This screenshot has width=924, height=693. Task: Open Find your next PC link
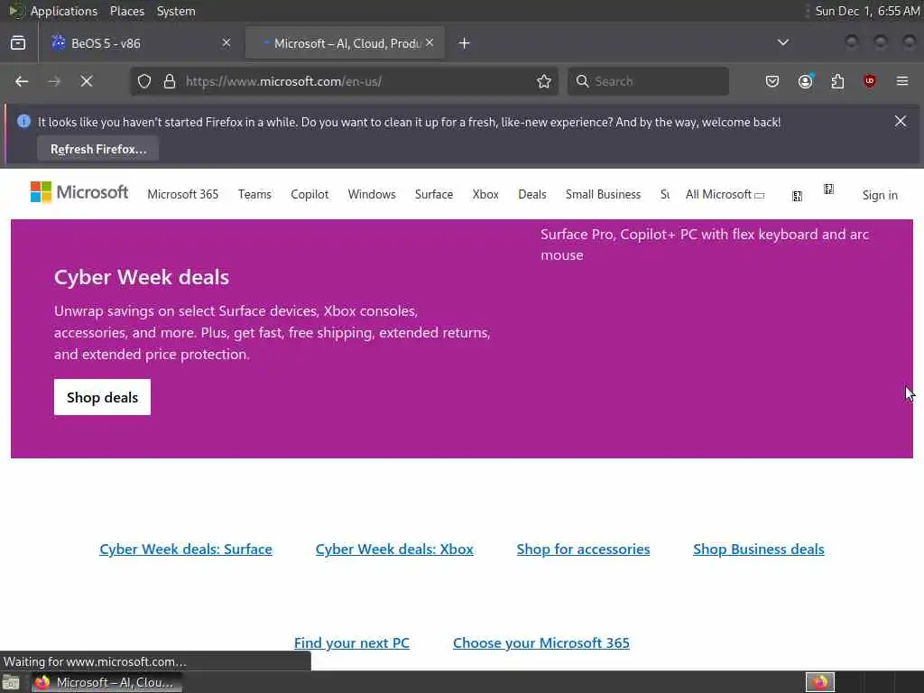point(351,642)
